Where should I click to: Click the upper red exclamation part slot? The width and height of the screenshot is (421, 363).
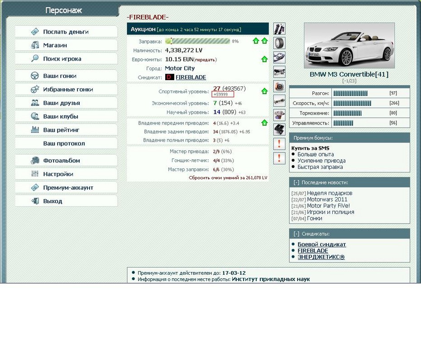(279, 144)
